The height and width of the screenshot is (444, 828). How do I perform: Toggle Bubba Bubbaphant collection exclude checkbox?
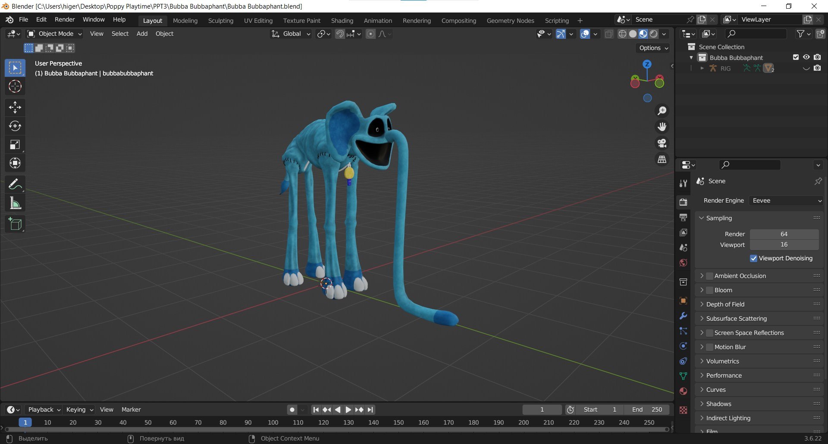[796, 57]
